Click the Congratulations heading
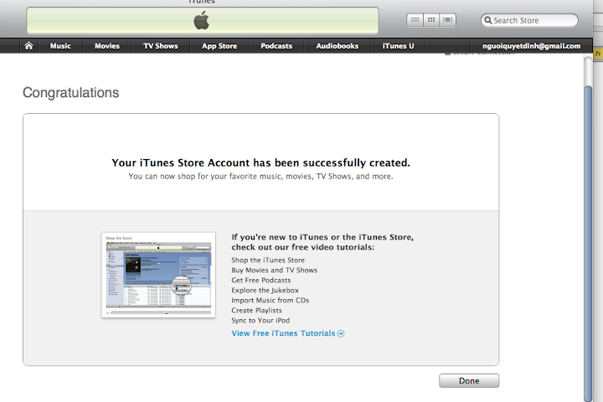This screenshot has width=603, height=402. (70, 93)
